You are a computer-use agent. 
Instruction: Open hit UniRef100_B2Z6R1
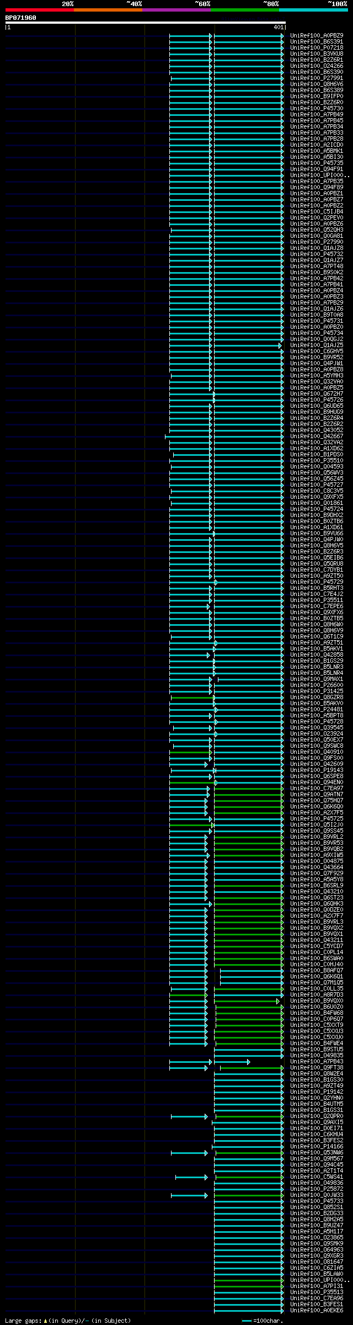[317, 60]
